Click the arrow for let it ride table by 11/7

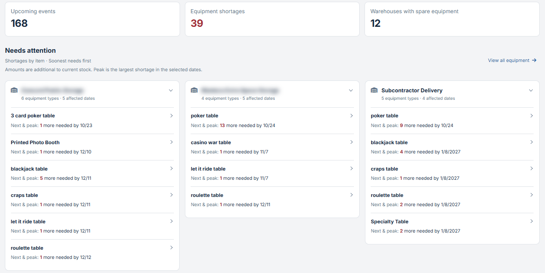coord(351,168)
